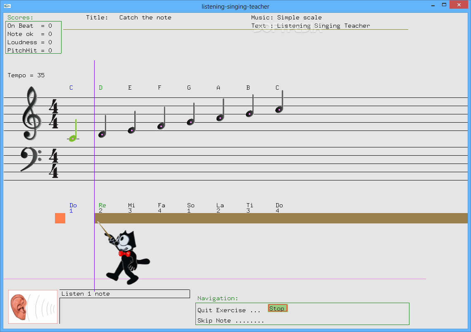Click the treble clef symbol
The width and height of the screenshot is (471, 332).
click(x=31, y=113)
